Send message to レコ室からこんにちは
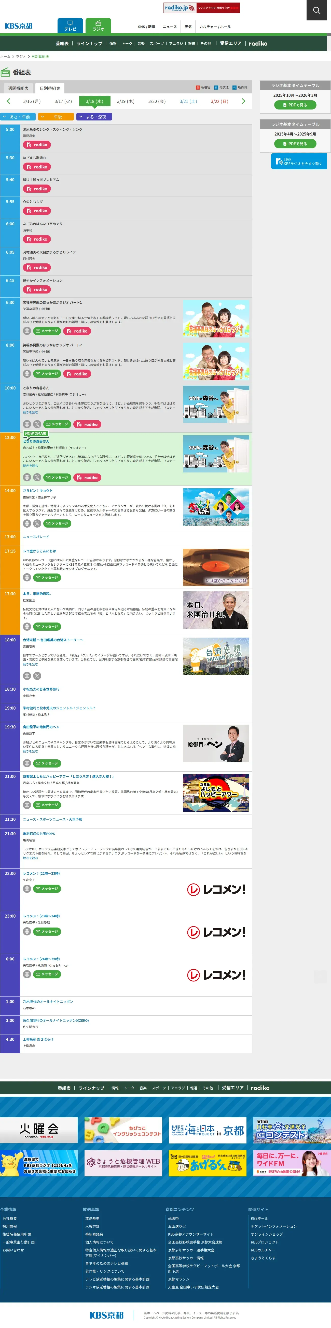The image size is (331, 1328). coord(47,577)
